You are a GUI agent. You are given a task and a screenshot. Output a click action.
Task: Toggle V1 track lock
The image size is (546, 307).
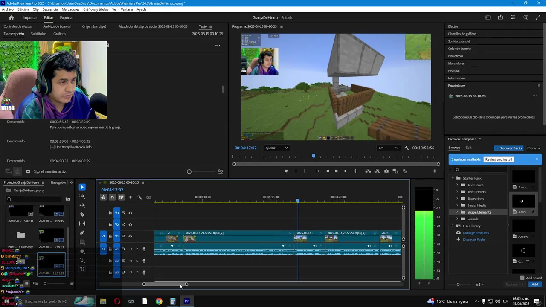click(110, 236)
